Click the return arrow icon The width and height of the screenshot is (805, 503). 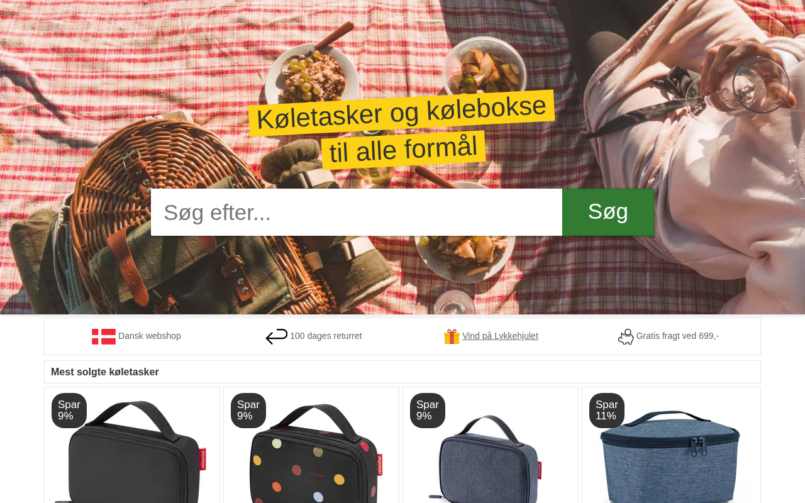(x=277, y=336)
